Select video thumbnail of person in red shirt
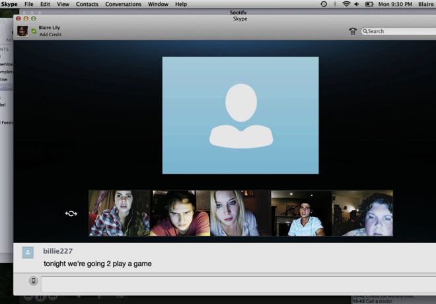This screenshot has width=436, height=304. (181, 213)
